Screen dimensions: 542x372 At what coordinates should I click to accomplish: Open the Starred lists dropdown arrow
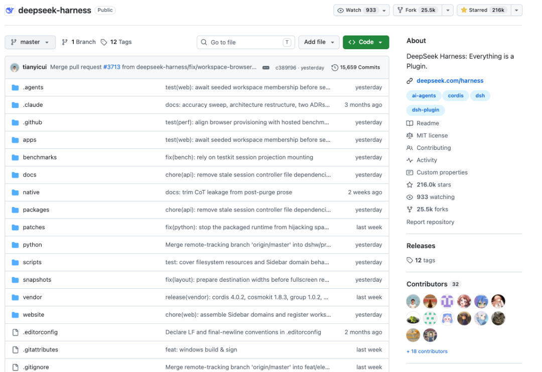pyautogui.click(x=516, y=11)
